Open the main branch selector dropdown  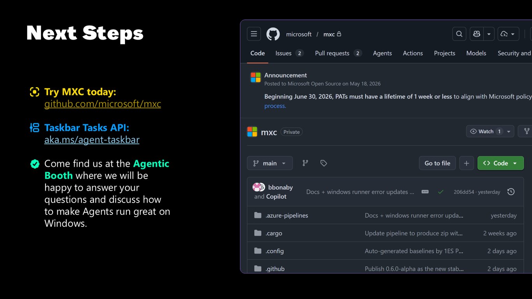[270, 163]
